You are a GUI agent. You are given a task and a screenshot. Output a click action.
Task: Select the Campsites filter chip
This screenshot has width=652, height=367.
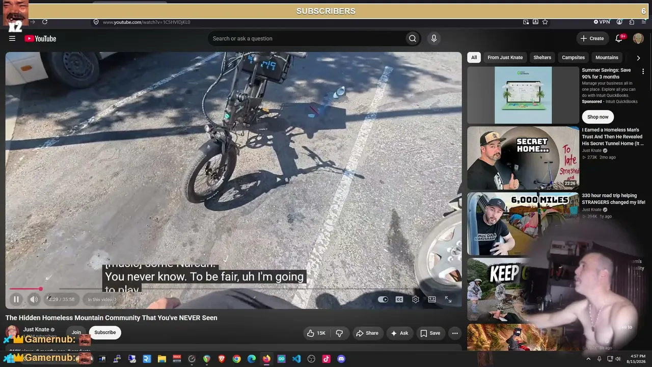pos(573,58)
